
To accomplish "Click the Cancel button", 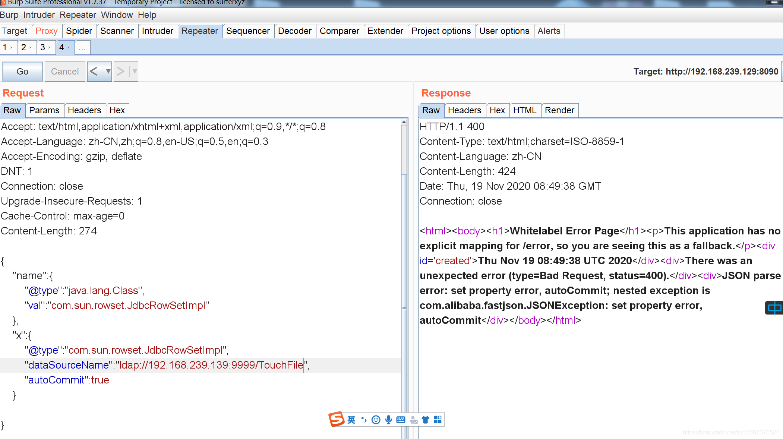I will [65, 71].
